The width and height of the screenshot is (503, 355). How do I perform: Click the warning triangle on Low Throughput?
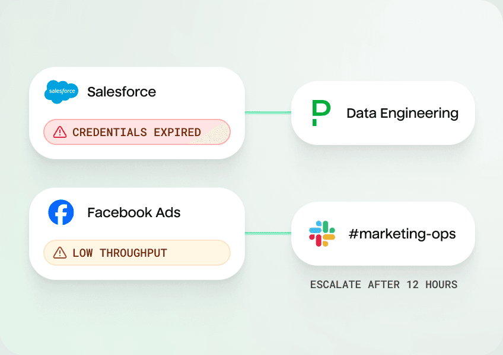pyautogui.click(x=60, y=253)
